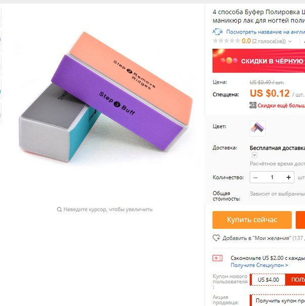This screenshot has width=305, height=306.
Task: Click the translate icon beside the product title
Action: (217, 32)
